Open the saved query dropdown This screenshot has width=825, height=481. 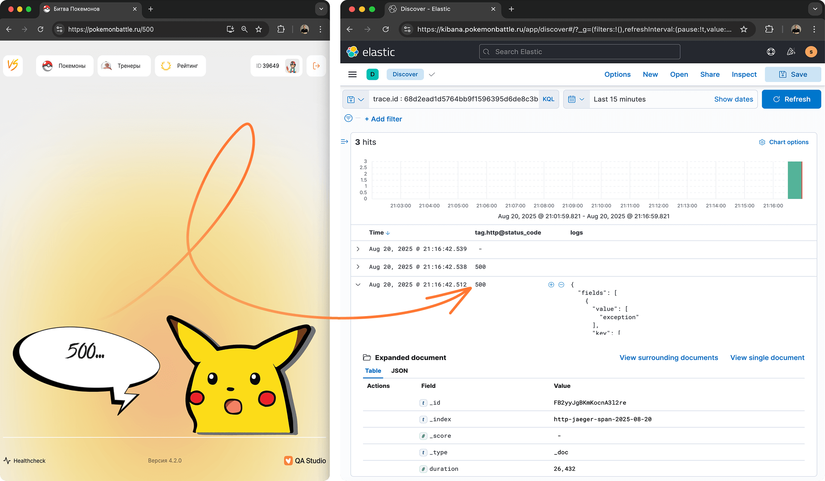(x=355, y=99)
